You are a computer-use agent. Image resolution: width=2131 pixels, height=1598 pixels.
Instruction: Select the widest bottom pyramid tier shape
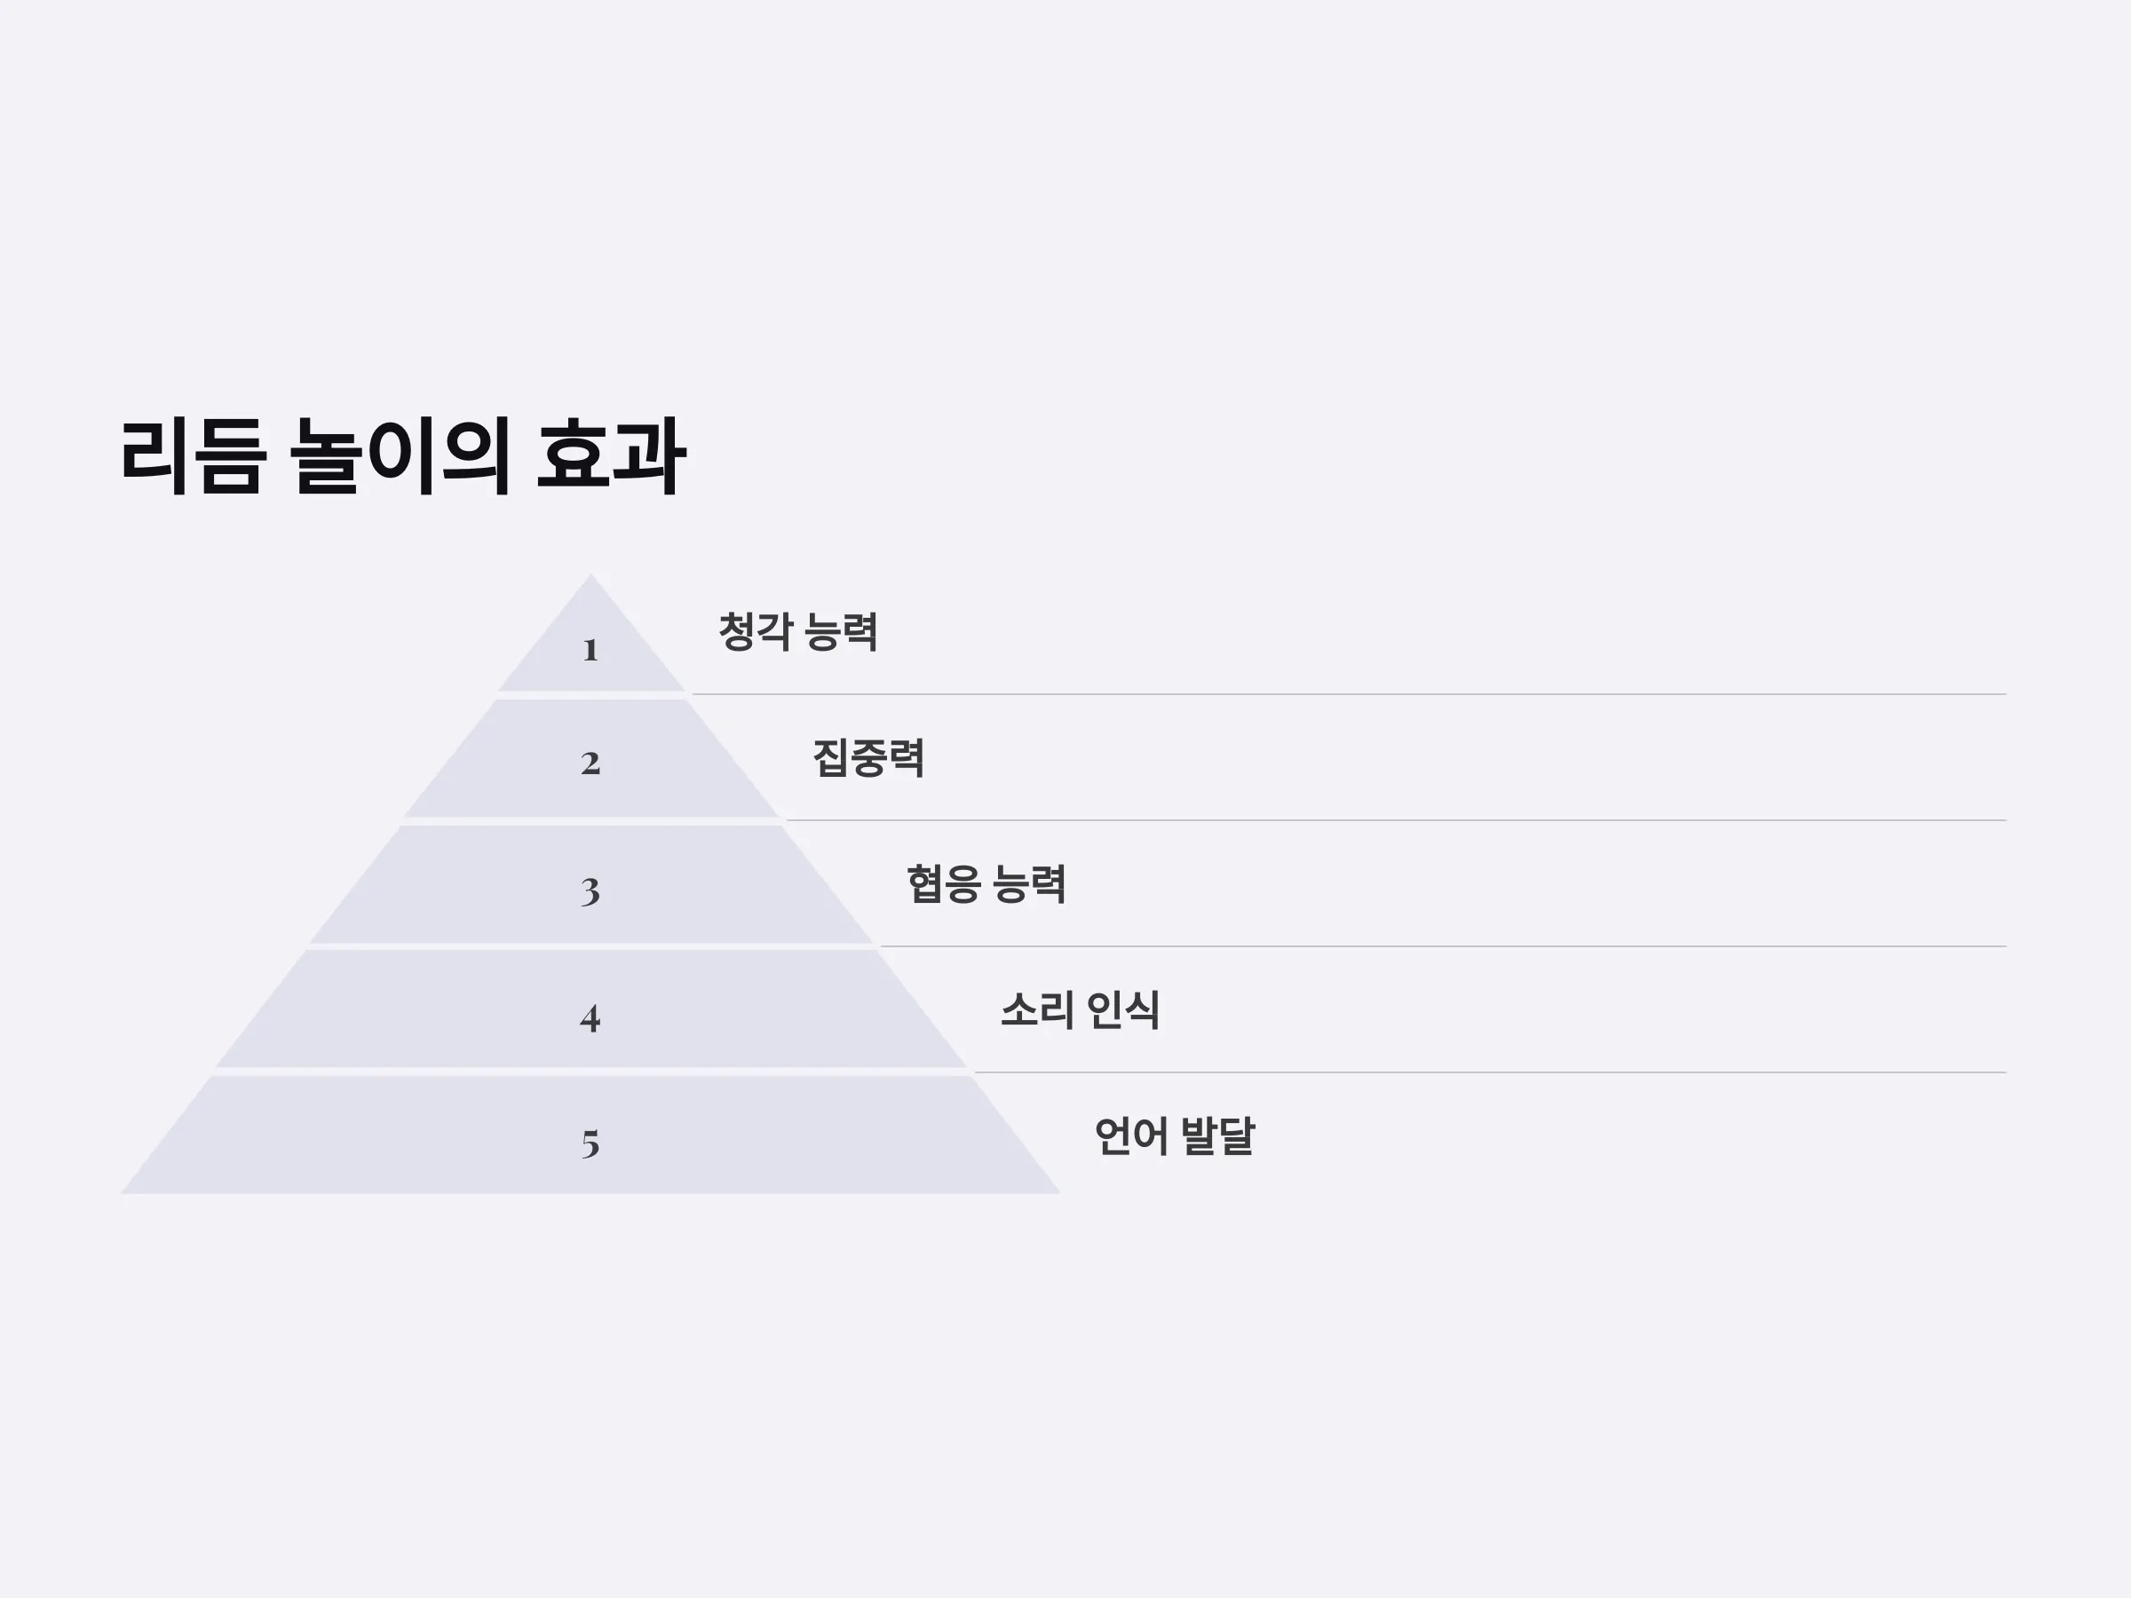coord(590,1135)
